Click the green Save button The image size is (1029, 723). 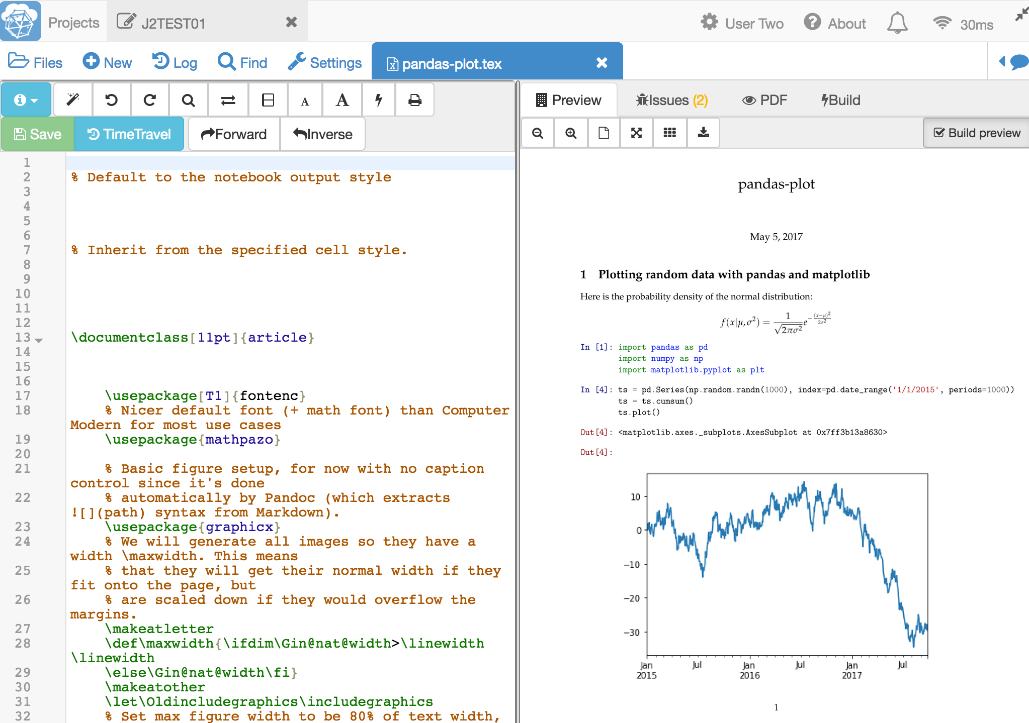coord(38,134)
